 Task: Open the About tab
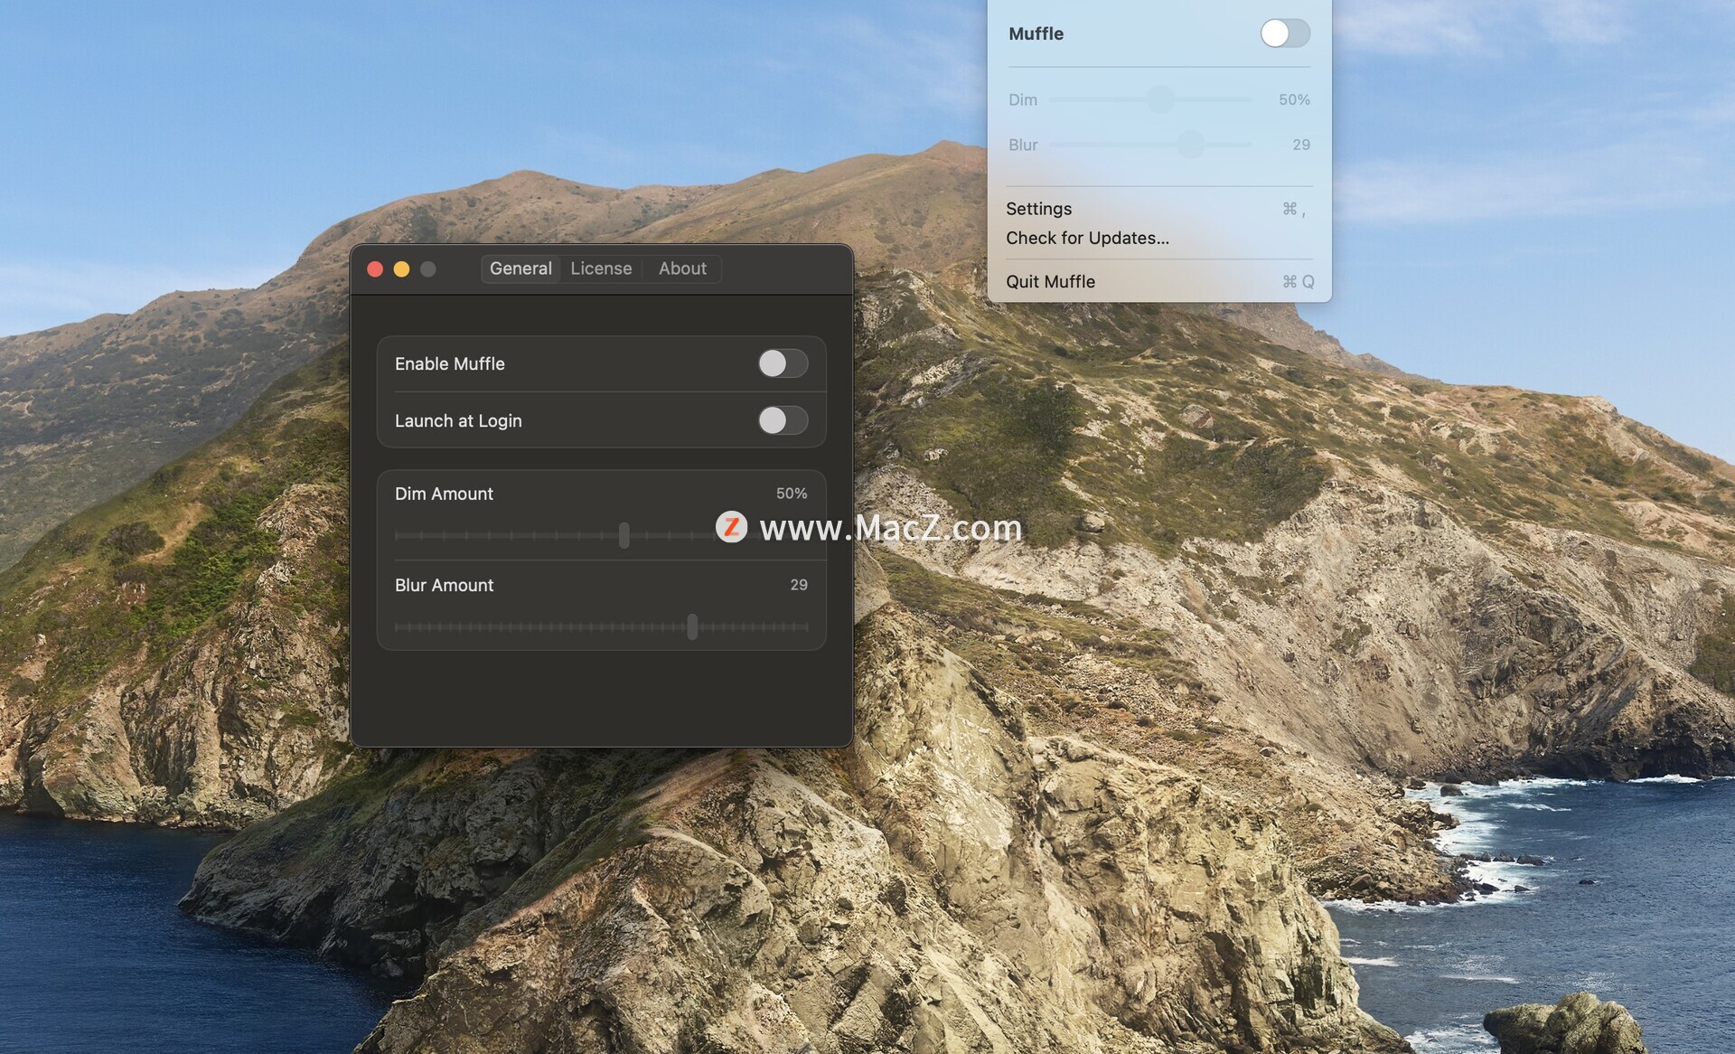682,268
